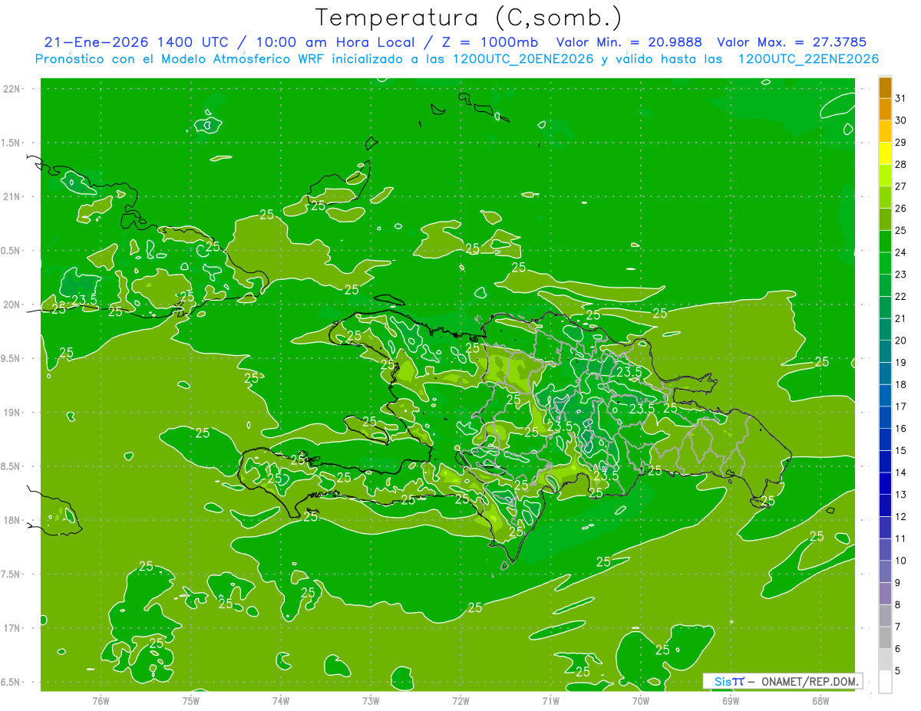Click the blue swatch between 16 and 17
Image resolution: width=921 pixels, height=711 pixels.
[885, 417]
